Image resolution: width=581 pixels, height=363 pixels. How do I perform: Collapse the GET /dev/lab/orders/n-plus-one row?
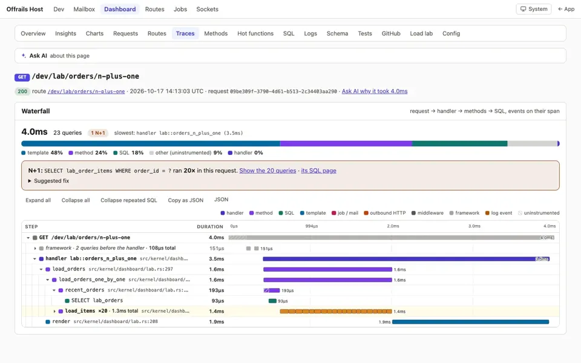click(x=28, y=237)
